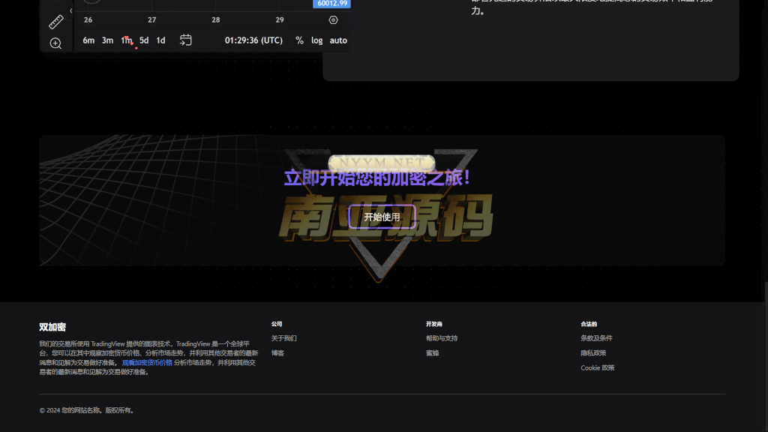This screenshot has width=768, height=432.
Task: Collapse the chart drawing toolbar arrow
Action: pos(71,10)
